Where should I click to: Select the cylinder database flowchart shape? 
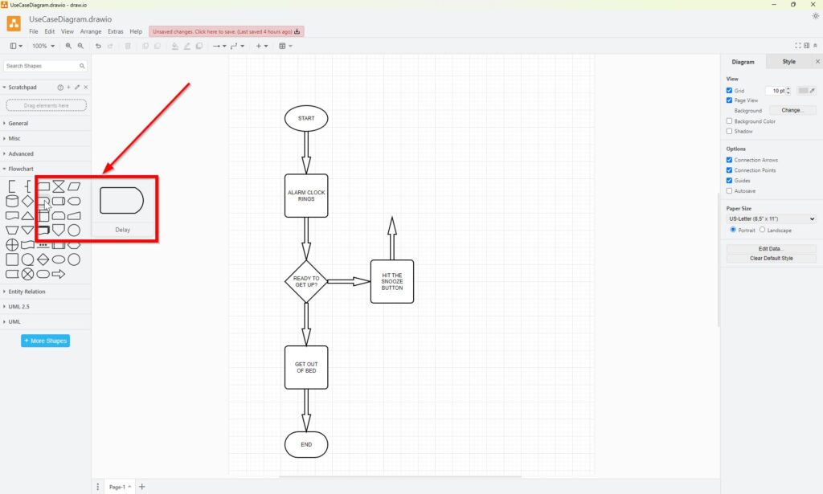pyautogui.click(x=12, y=201)
